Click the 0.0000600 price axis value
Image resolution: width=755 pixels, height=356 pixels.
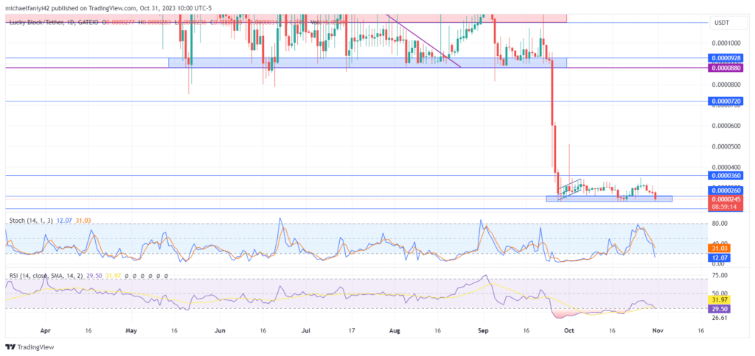726,125
